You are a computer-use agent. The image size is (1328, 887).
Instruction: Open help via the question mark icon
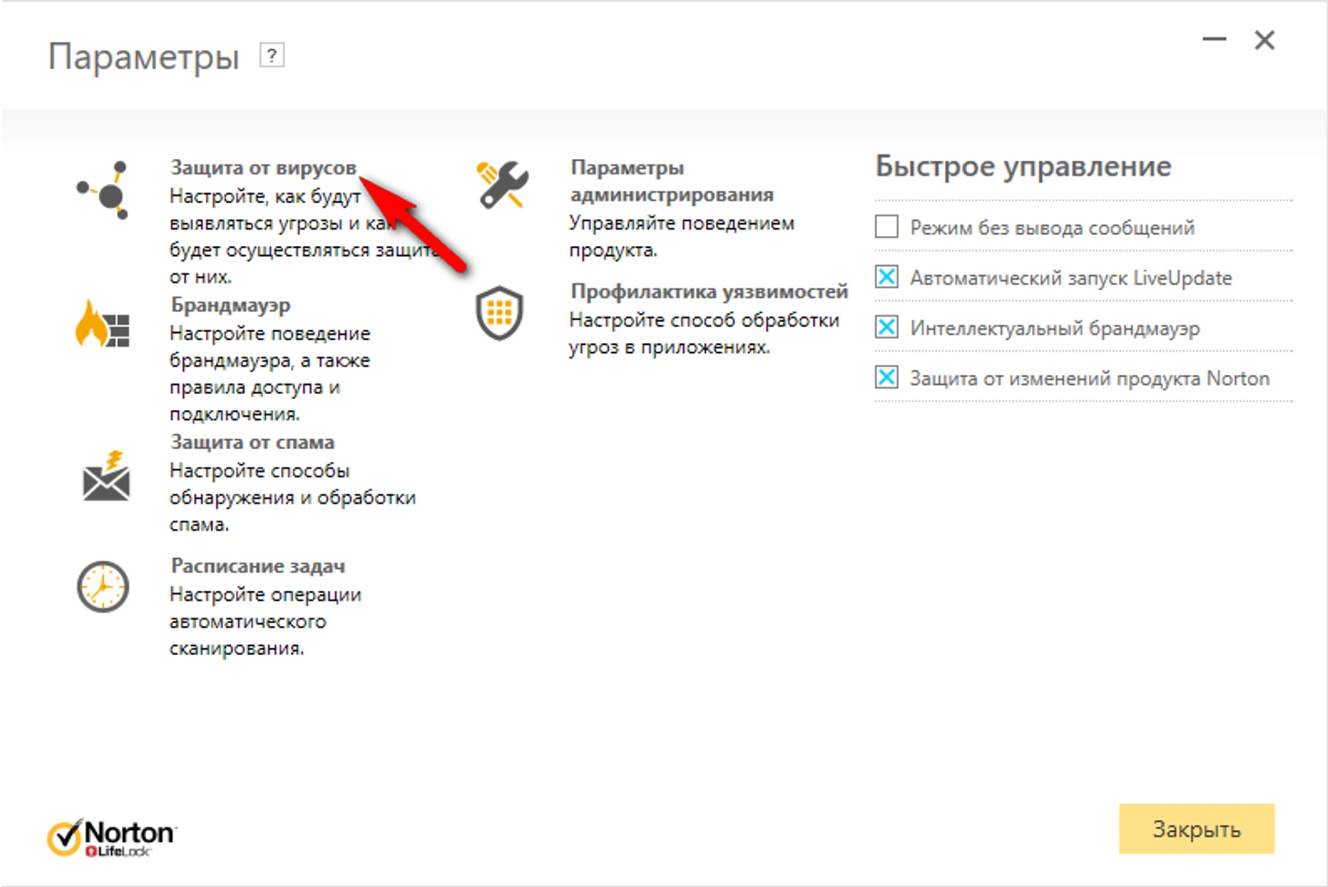pyautogui.click(x=272, y=55)
